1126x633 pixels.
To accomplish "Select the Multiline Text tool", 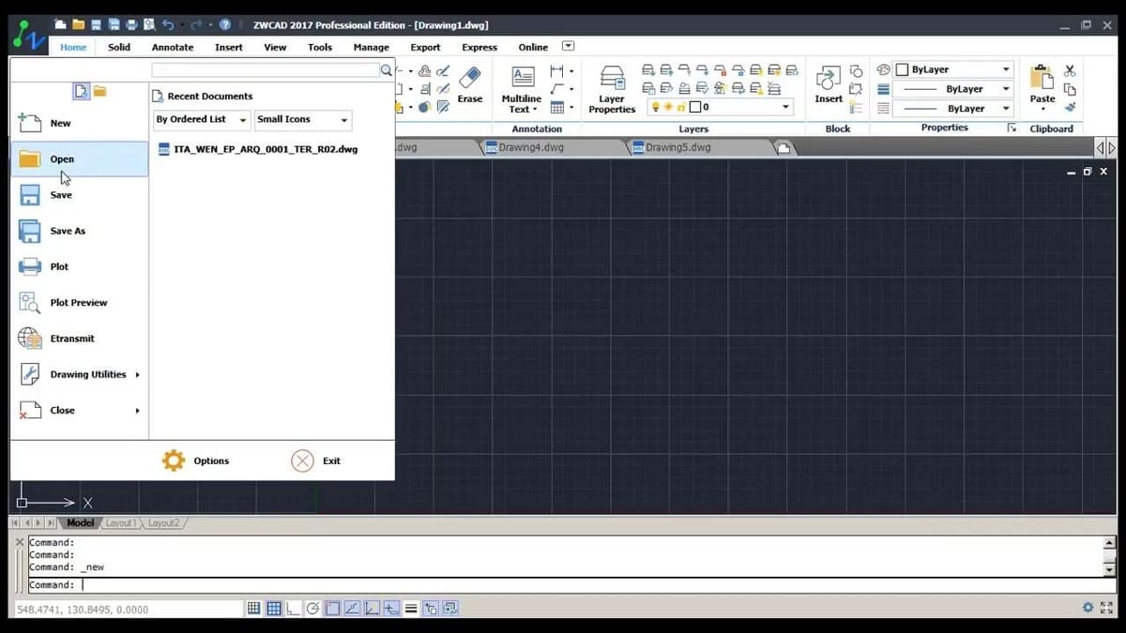I will click(522, 90).
